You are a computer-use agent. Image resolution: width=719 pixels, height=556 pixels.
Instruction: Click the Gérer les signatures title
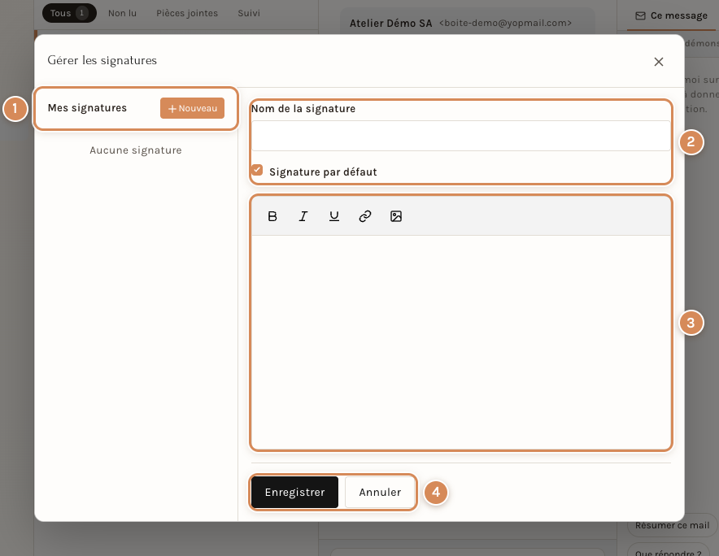(102, 60)
